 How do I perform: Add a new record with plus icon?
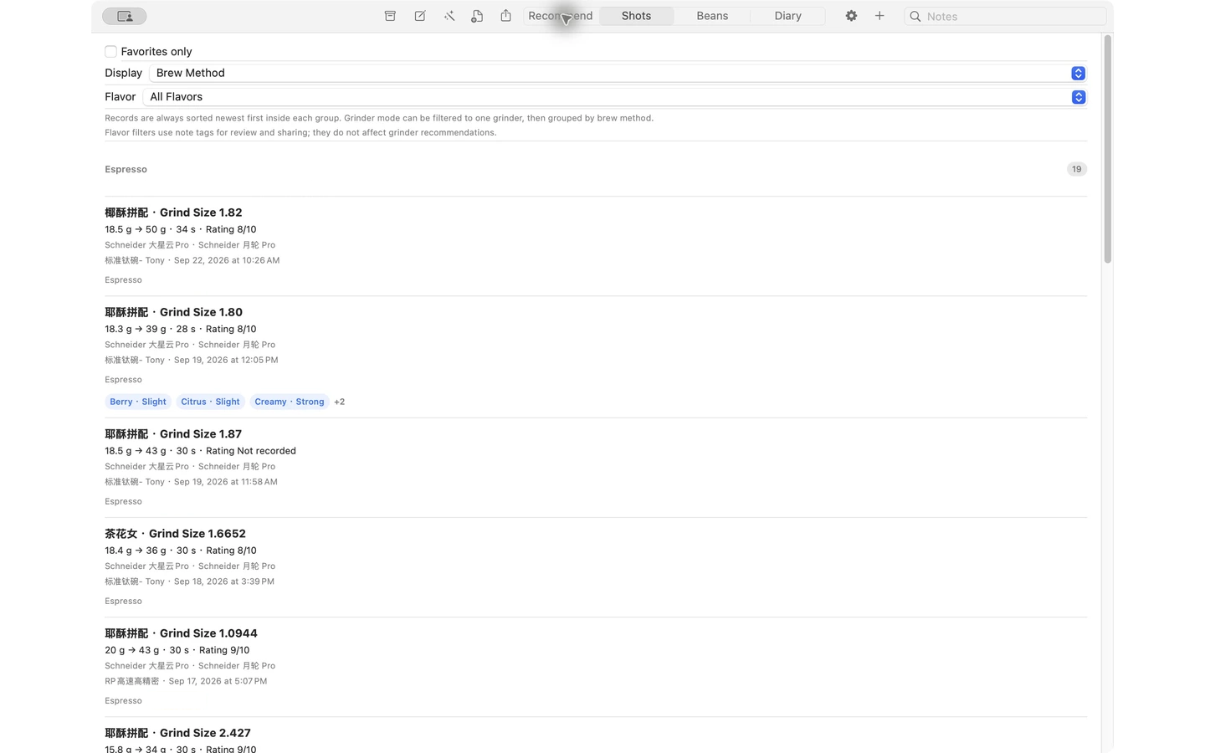point(879,16)
